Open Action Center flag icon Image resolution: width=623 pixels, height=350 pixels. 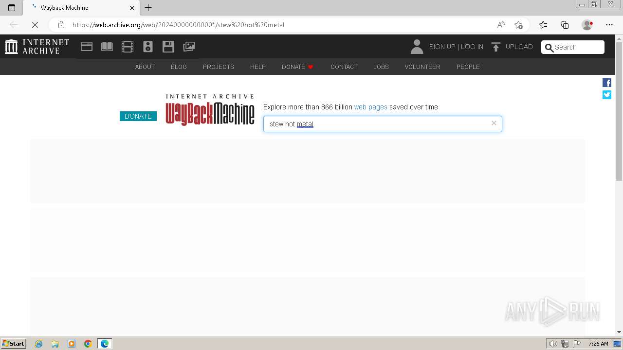click(x=577, y=344)
